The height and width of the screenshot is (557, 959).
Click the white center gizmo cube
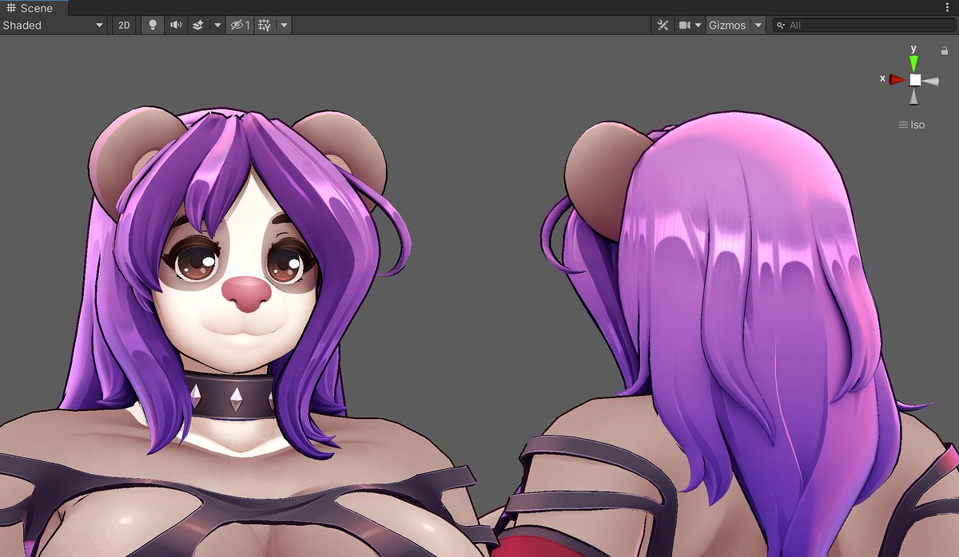pyautogui.click(x=915, y=80)
